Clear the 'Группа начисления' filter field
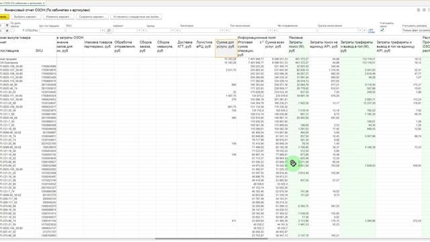This screenshot has height=242, width=430. [x=364, y=30]
